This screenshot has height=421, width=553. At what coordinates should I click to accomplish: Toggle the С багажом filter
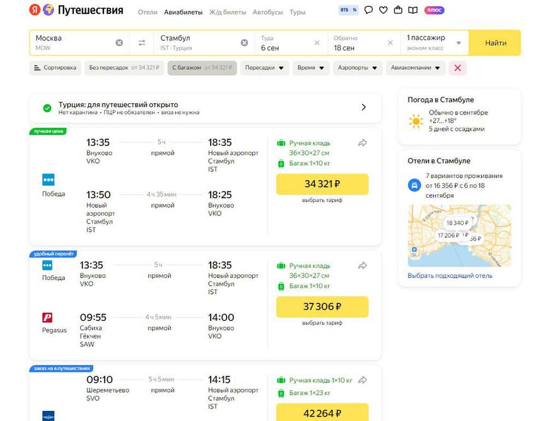(202, 68)
